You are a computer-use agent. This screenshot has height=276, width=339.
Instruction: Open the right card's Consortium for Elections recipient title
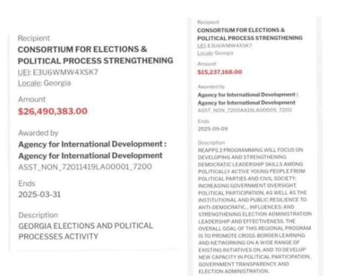click(x=249, y=34)
